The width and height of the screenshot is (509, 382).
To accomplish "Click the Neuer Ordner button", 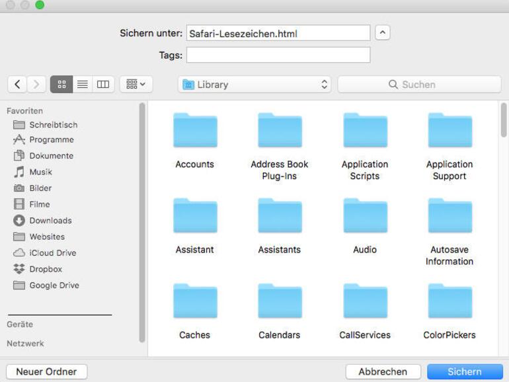I will [x=47, y=371].
